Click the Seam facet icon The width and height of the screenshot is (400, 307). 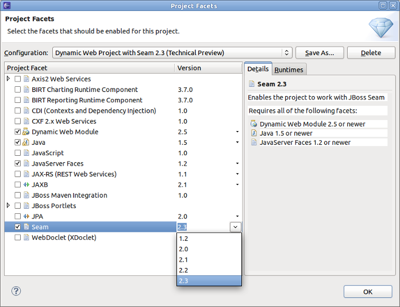click(26, 227)
